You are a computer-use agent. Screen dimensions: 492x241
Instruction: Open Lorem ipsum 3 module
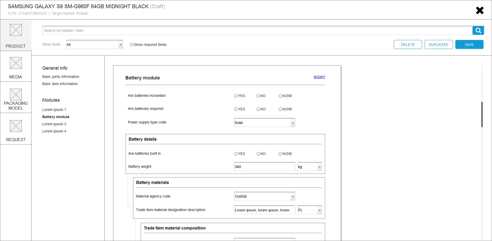pyautogui.click(x=54, y=124)
